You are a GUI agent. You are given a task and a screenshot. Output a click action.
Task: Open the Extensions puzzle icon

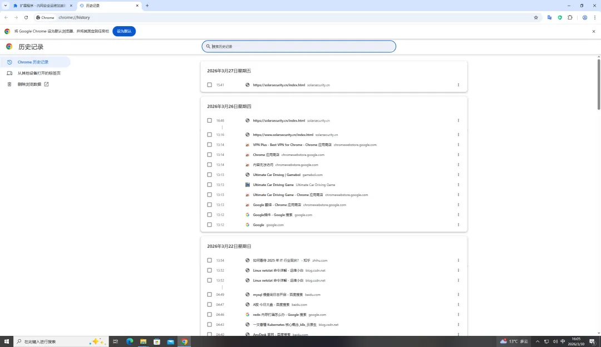[x=570, y=17]
